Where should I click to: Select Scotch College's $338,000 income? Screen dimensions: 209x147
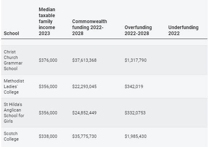click(48, 136)
